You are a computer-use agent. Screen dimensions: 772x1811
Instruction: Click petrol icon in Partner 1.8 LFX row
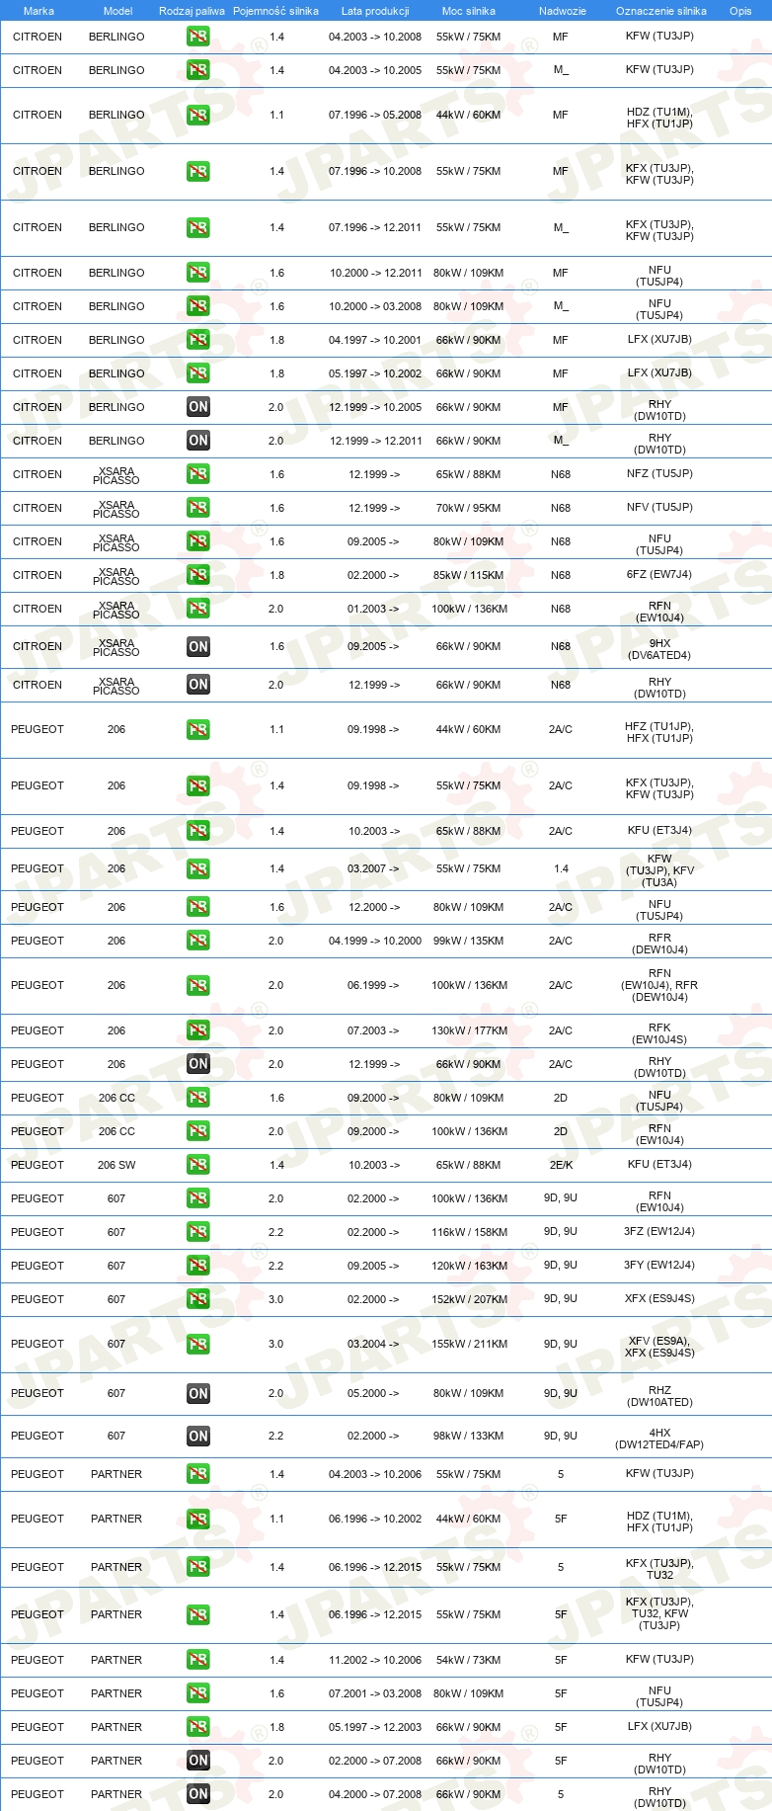coord(198,1727)
